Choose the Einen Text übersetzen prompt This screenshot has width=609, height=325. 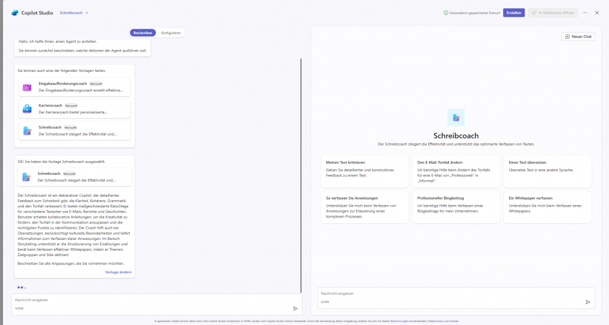(x=548, y=172)
